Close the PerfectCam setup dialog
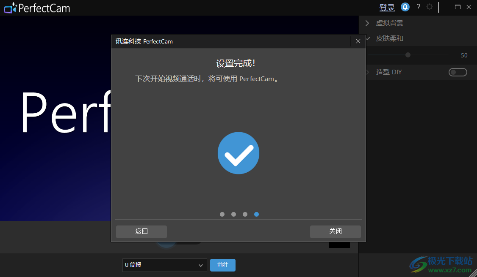This screenshot has height=277, width=477. pyautogui.click(x=358, y=41)
